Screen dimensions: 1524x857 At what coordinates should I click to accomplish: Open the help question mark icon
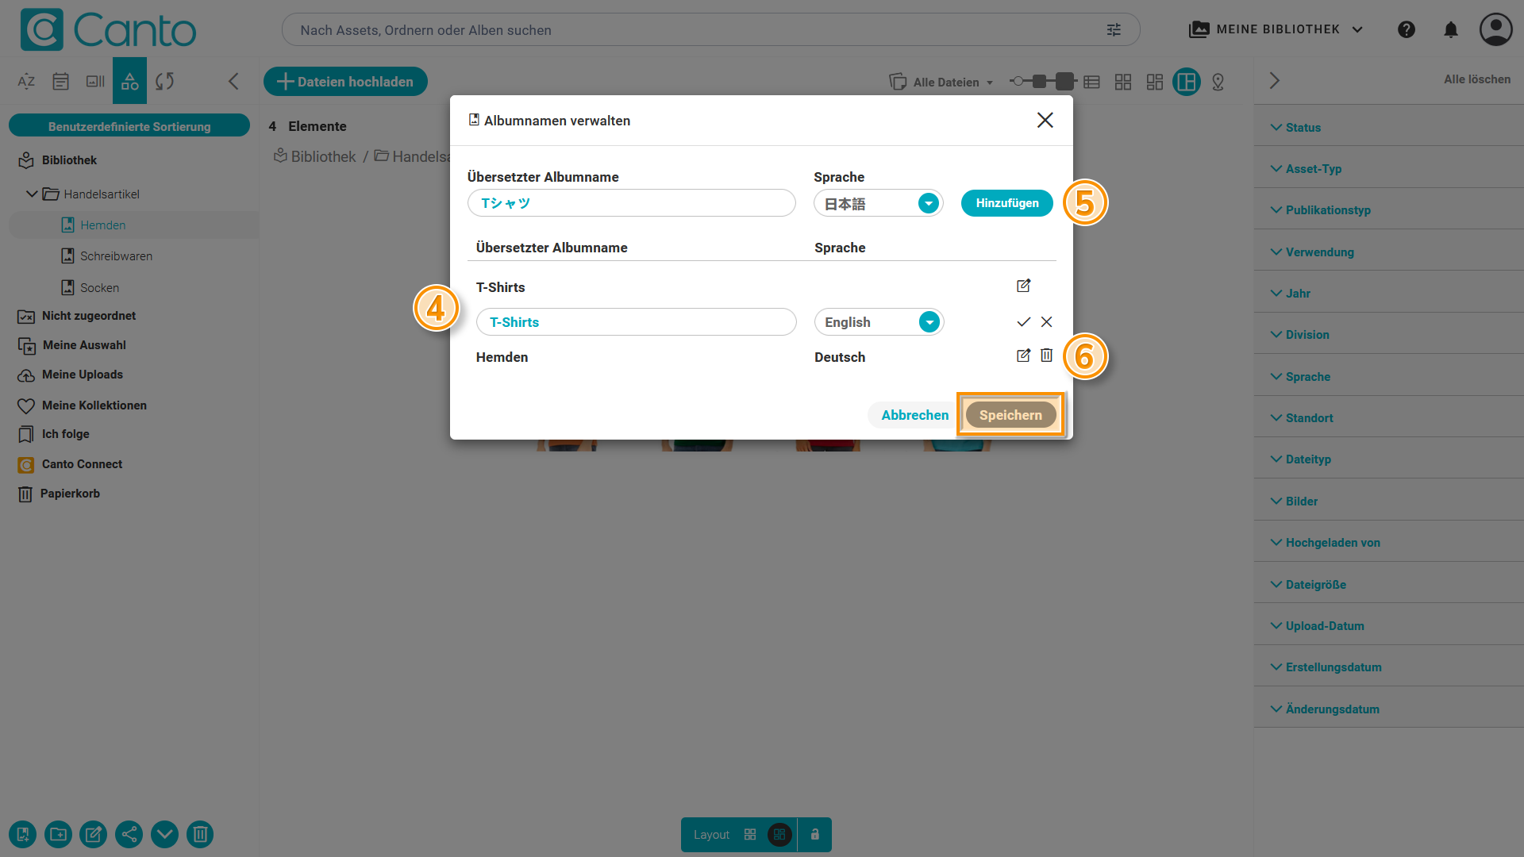[x=1406, y=29]
